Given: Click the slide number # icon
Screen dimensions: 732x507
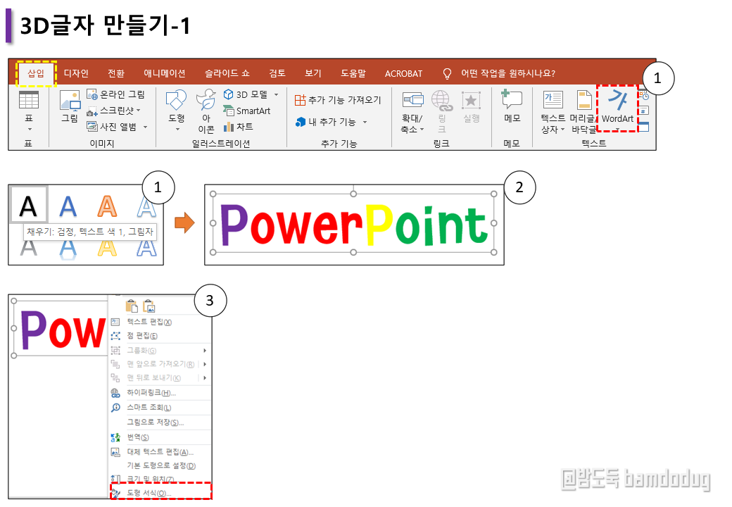Looking at the screenshot, I should click(644, 111).
